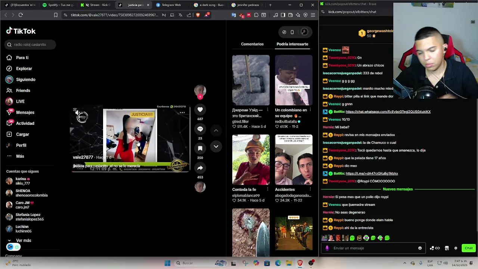
Task: Open options for Джереми Уэйд video
Action: 267,110
